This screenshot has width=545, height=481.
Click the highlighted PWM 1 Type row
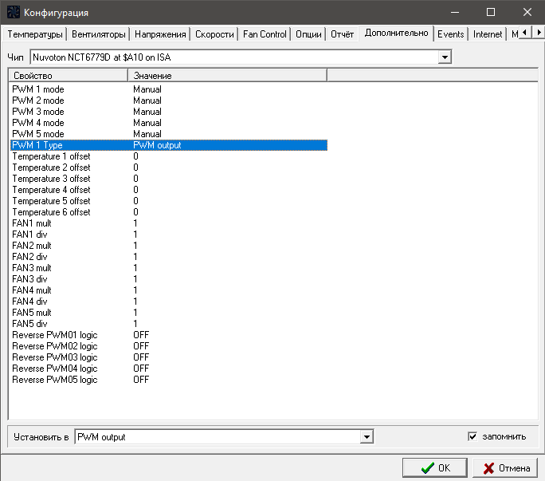(169, 145)
